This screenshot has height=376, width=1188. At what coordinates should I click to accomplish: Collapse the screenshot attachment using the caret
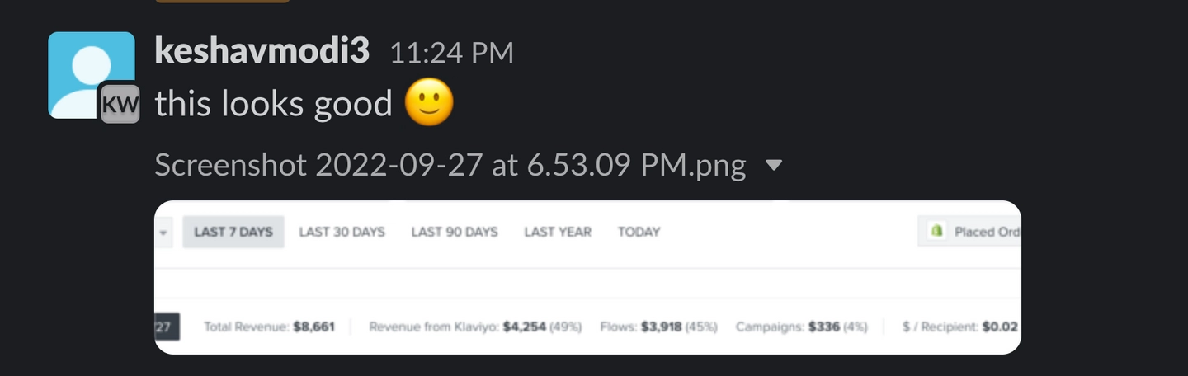tap(773, 166)
